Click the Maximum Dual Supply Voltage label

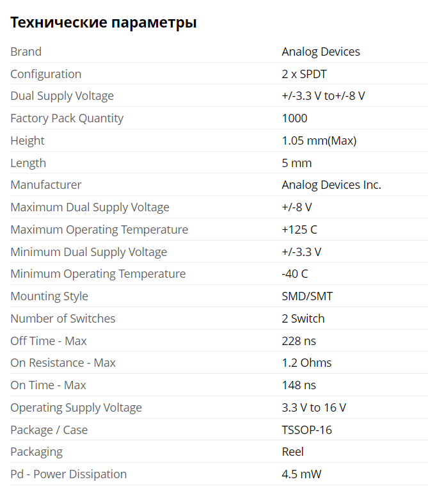click(x=90, y=207)
